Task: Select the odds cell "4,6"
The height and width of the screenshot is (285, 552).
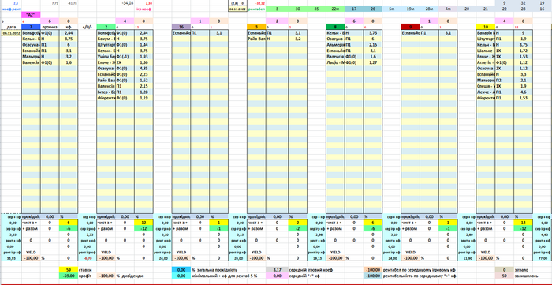Action: coord(523,92)
